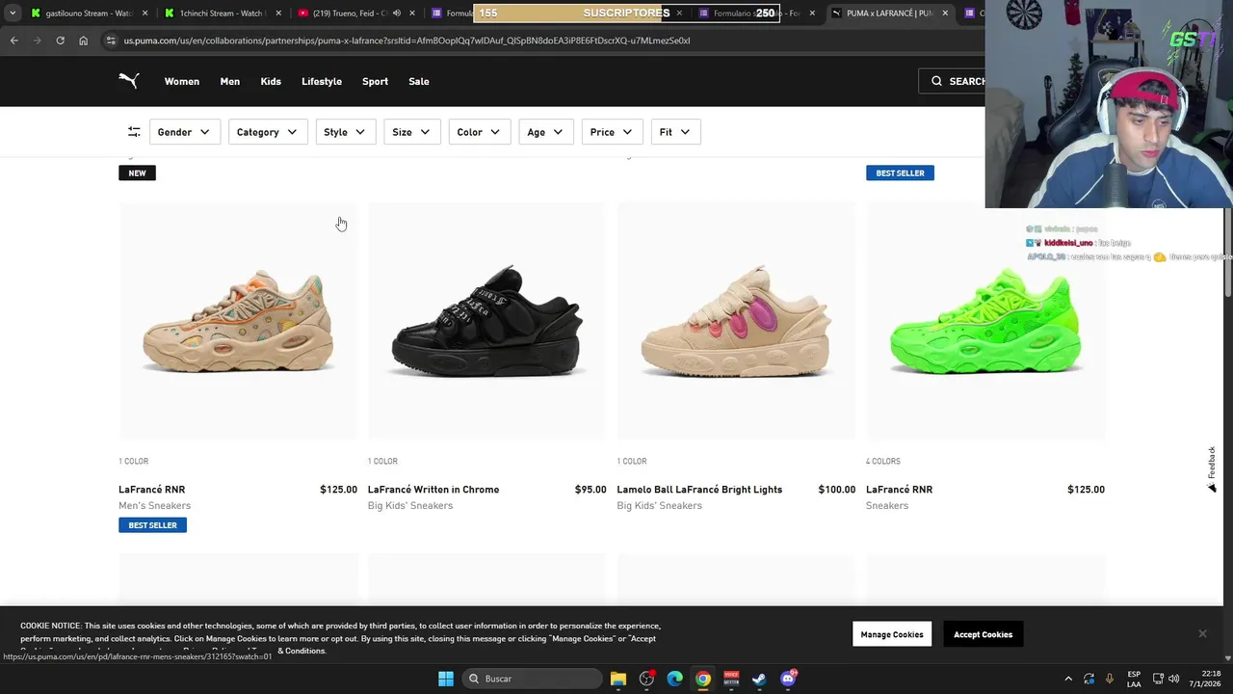Click the $95.00 price text
The width and height of the screenshot is (1233, 694).
590,490
